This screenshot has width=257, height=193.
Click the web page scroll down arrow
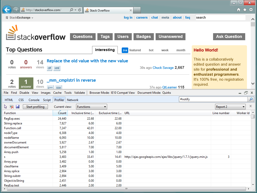(x=253, y=83)
